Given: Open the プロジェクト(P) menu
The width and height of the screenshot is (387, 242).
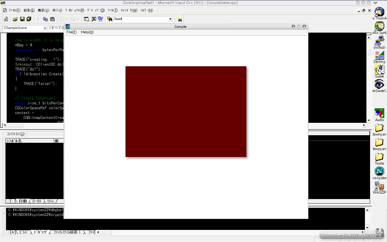Looking at the screenshot, I should coord(75,10).
